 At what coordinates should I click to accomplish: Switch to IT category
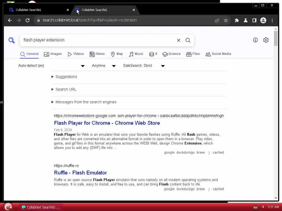(x=153, y=54)
